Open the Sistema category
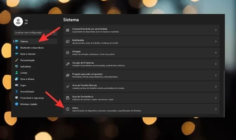 point(35,41)
